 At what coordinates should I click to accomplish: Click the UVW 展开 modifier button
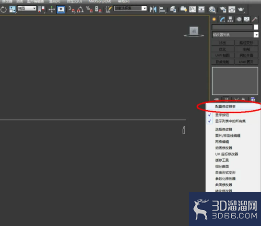(x=246, y=62)
